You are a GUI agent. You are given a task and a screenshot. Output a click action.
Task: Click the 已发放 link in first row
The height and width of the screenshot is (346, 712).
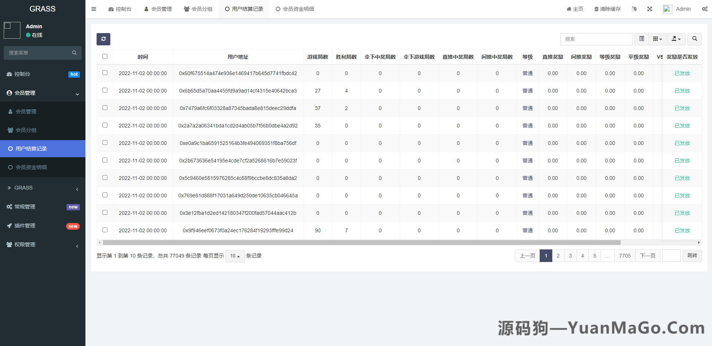coord(682,73)
